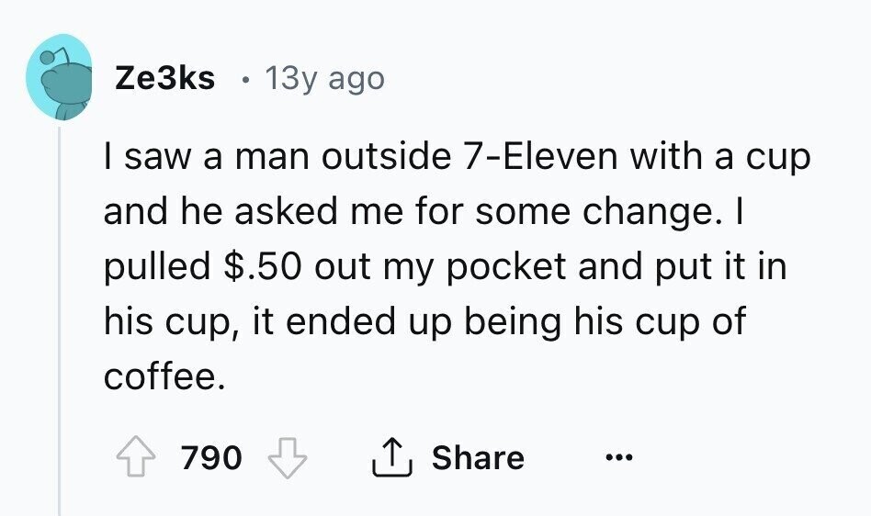Open the Ze3ks user profile link
Image resolution: width=871 pixels, height=516 pixels.
(165, 79)
